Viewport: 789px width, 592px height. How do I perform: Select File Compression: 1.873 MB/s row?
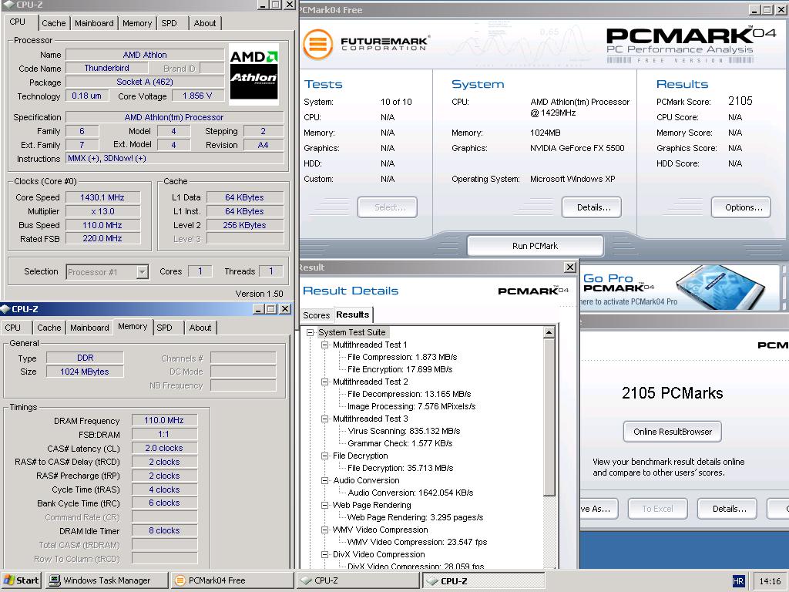tap(402, 357)
